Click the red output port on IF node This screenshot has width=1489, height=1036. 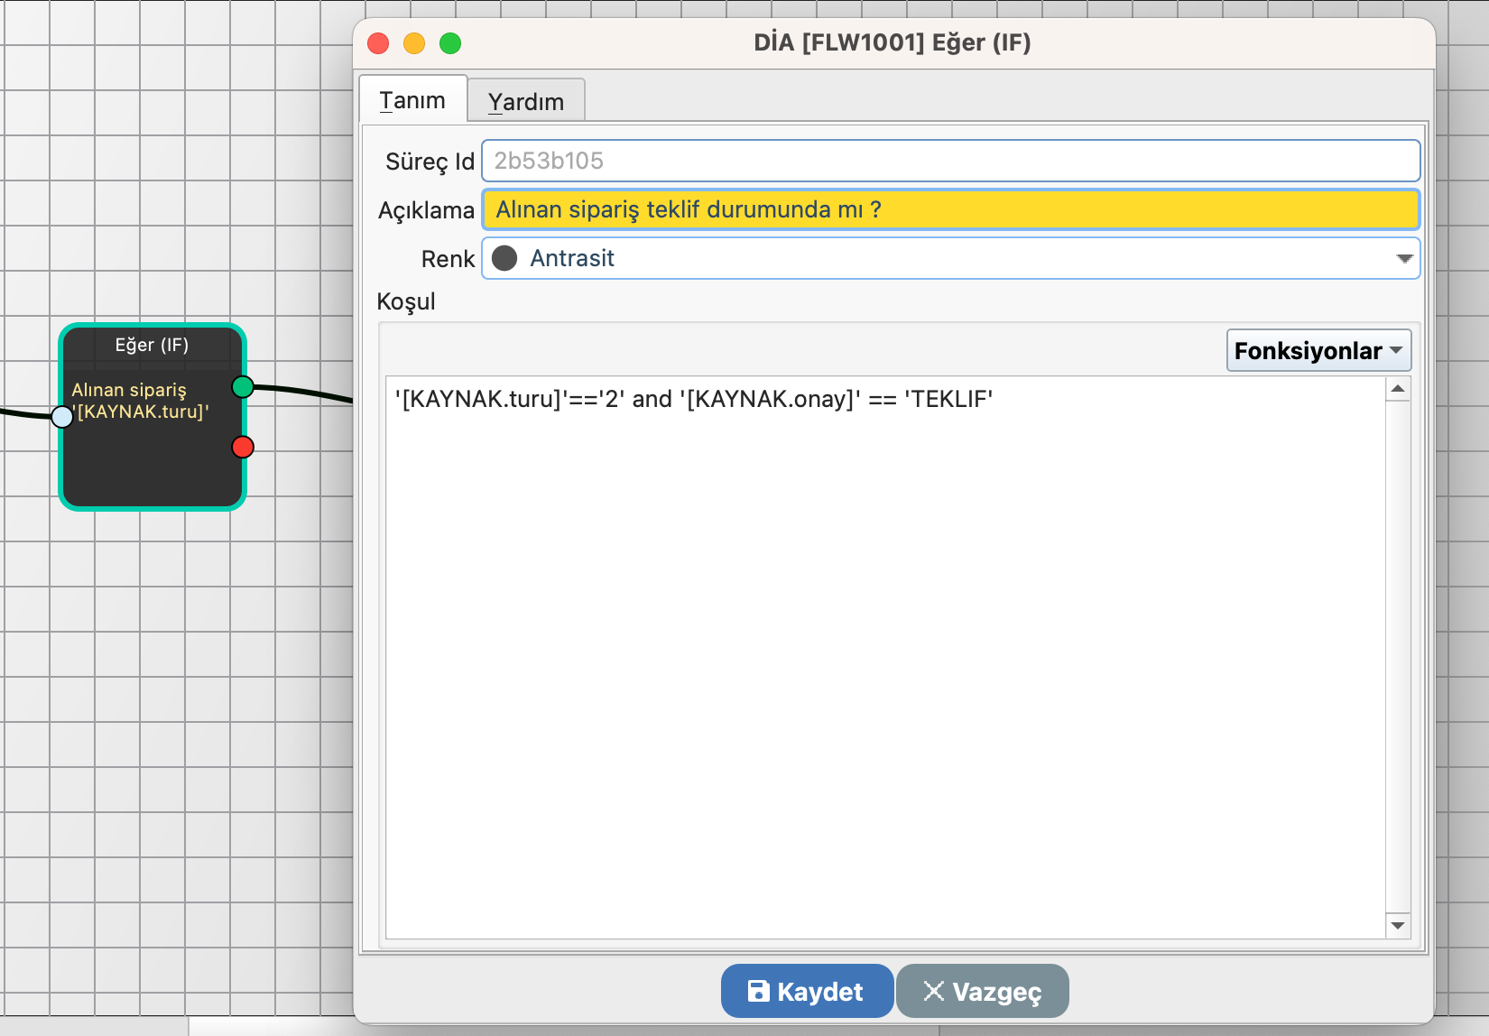pos(243,447)
